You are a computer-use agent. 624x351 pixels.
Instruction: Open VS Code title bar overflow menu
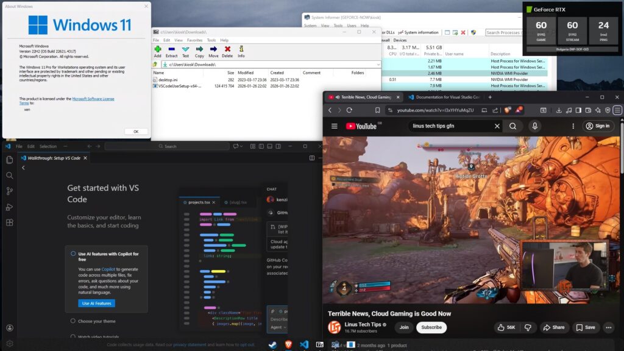coord(65,146)
